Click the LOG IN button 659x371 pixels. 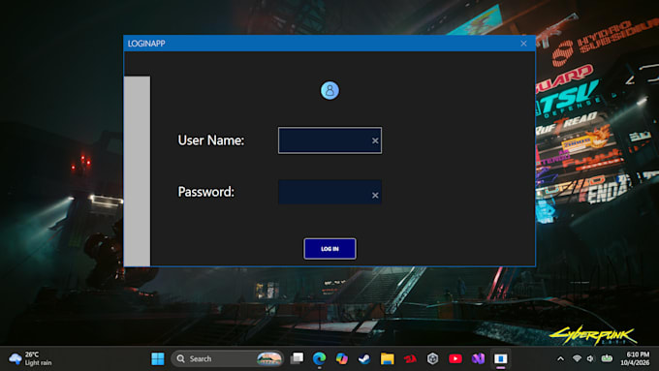(x=329, y=249)
